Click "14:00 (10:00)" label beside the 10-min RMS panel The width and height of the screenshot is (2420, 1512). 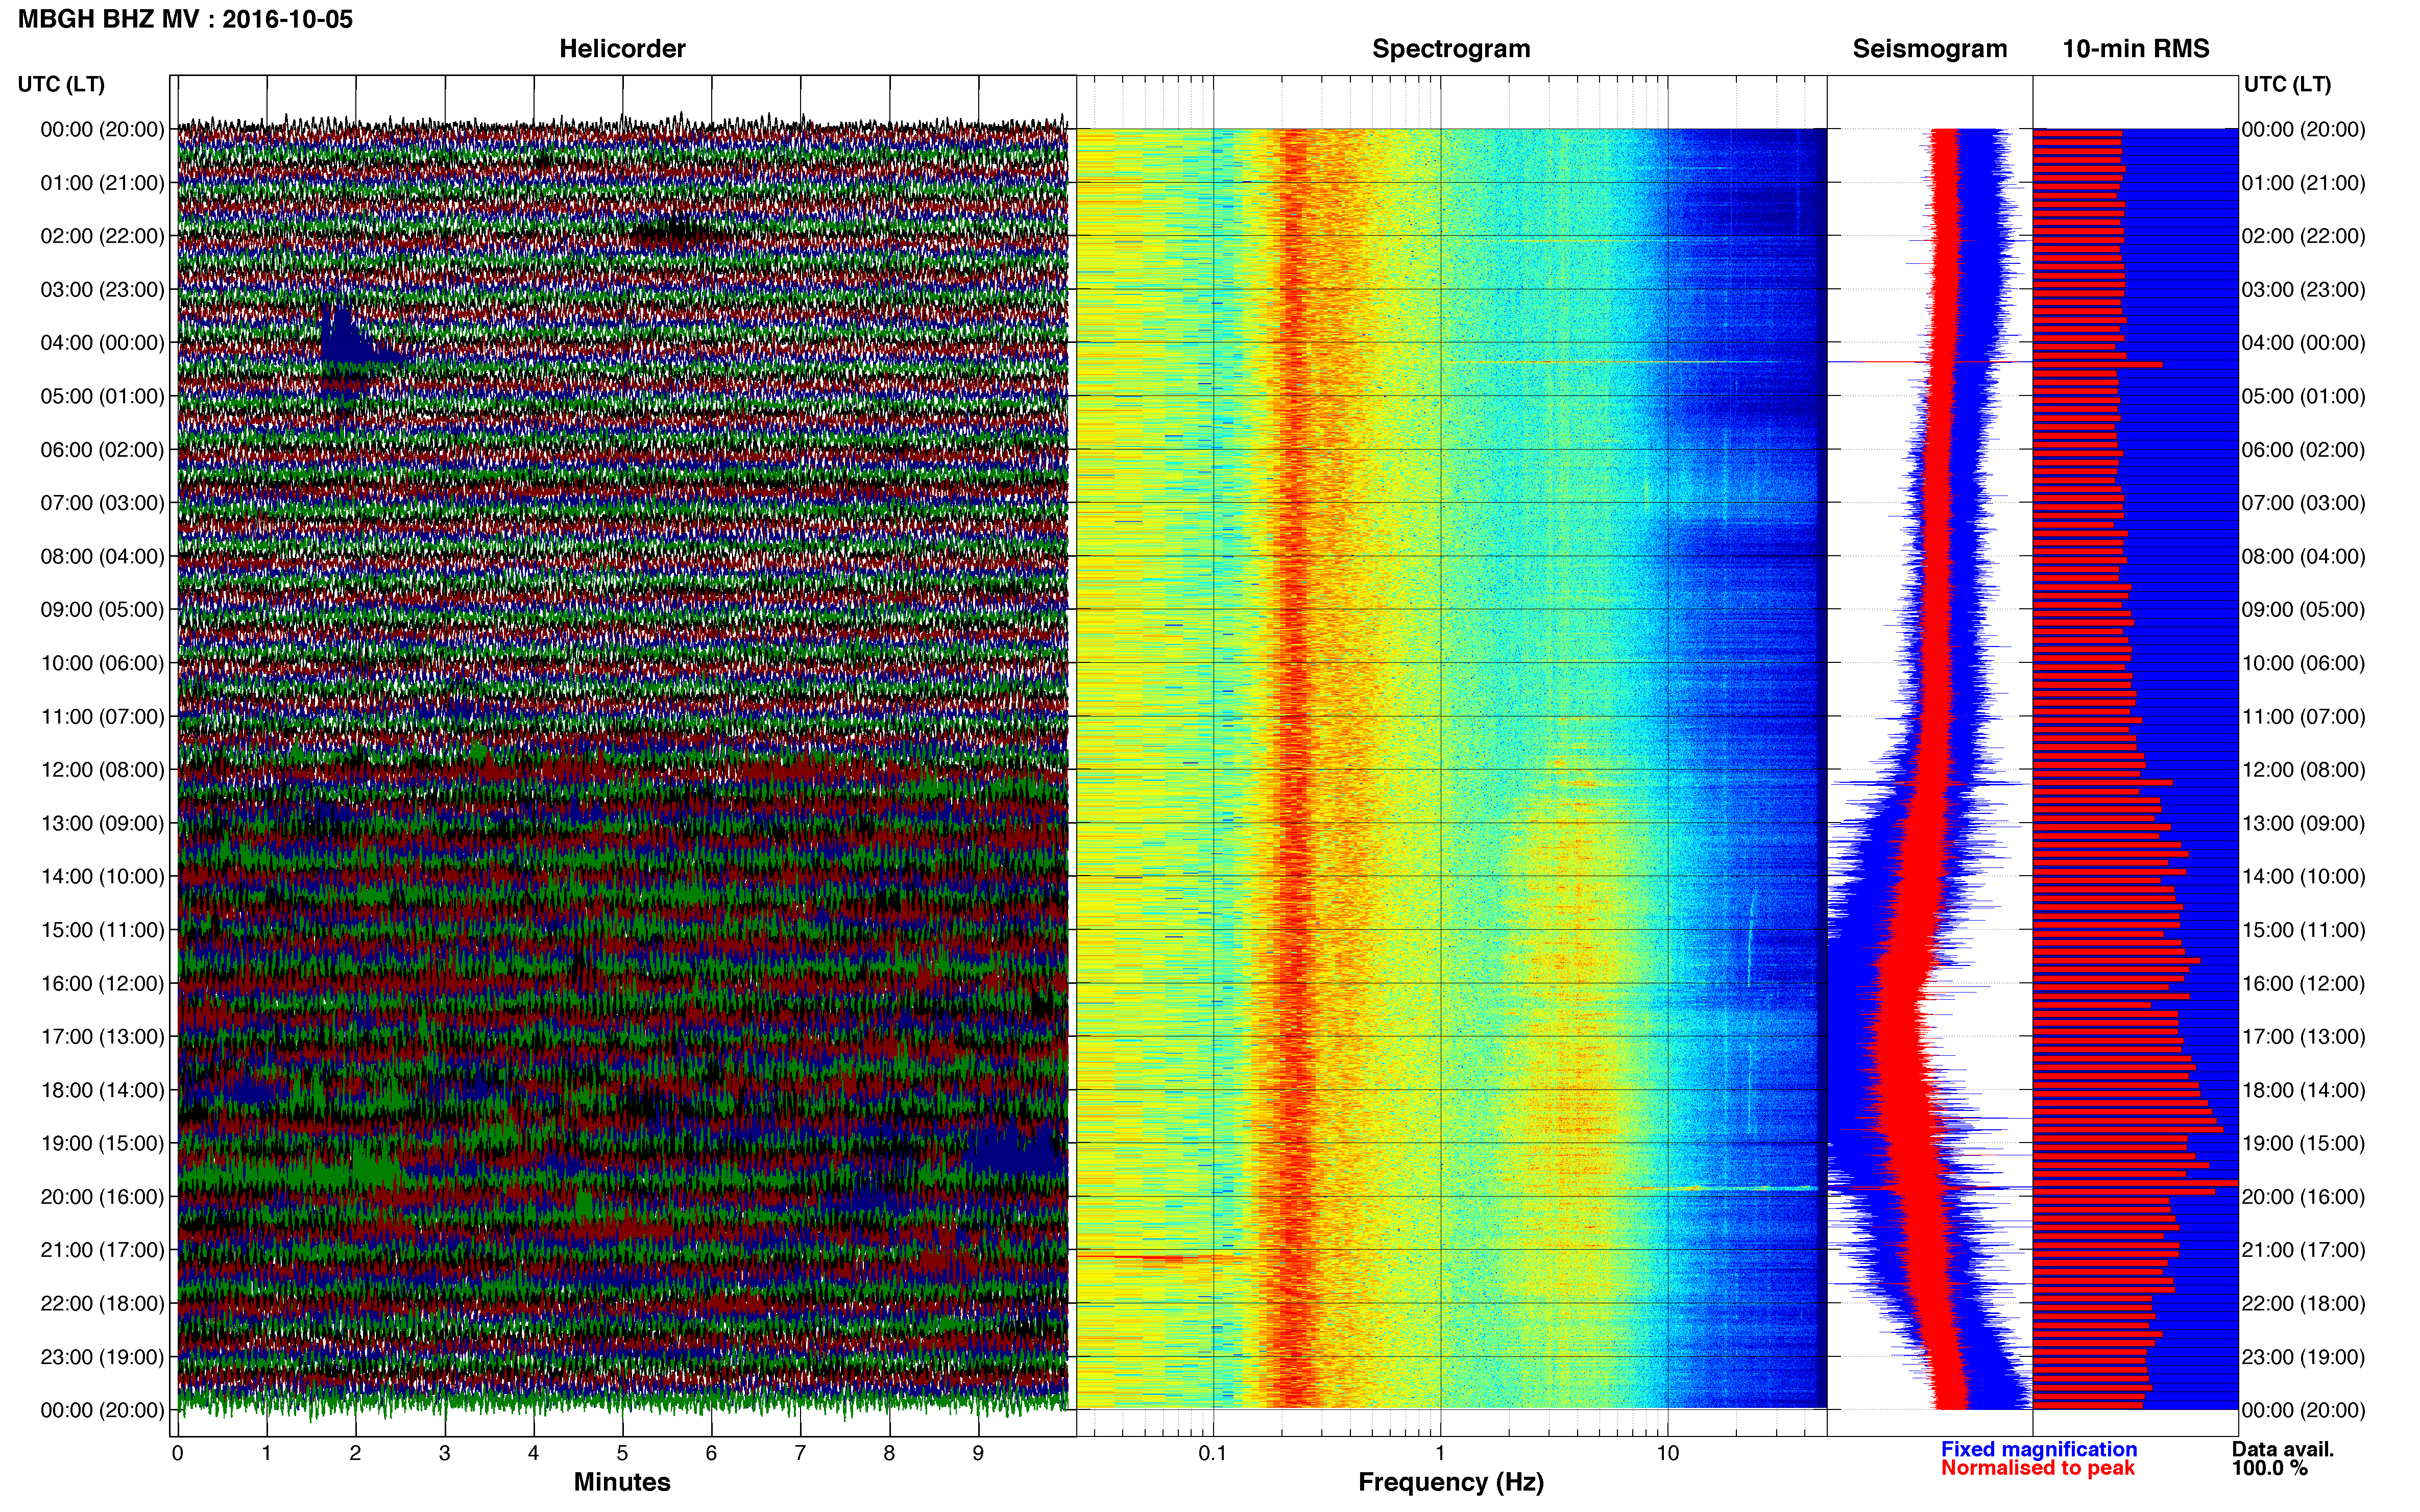[2304, 877]
